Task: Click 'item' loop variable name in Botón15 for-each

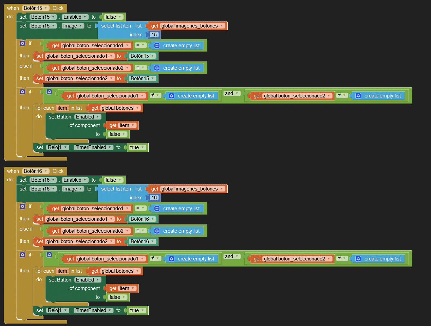Action: point(62,108)
